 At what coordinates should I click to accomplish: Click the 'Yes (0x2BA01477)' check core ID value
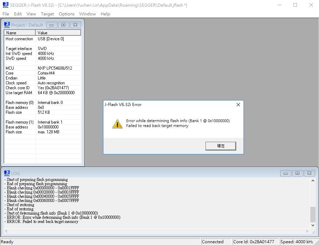coord(53,87)
